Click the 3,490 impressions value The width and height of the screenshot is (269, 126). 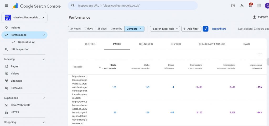(199, 87)
